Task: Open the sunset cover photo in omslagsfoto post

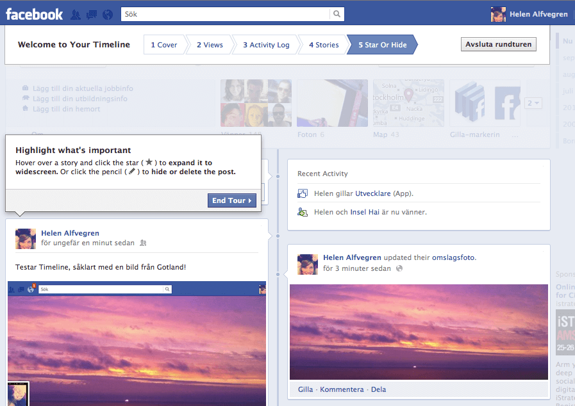Action: pyautogui.click(x=419, y=332)
